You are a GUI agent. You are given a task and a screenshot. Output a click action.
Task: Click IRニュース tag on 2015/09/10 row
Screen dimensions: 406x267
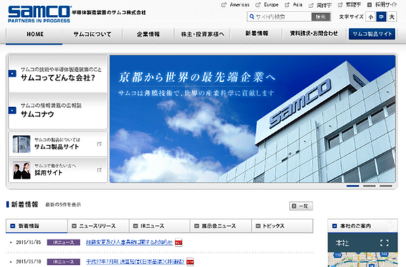point(64,262)
